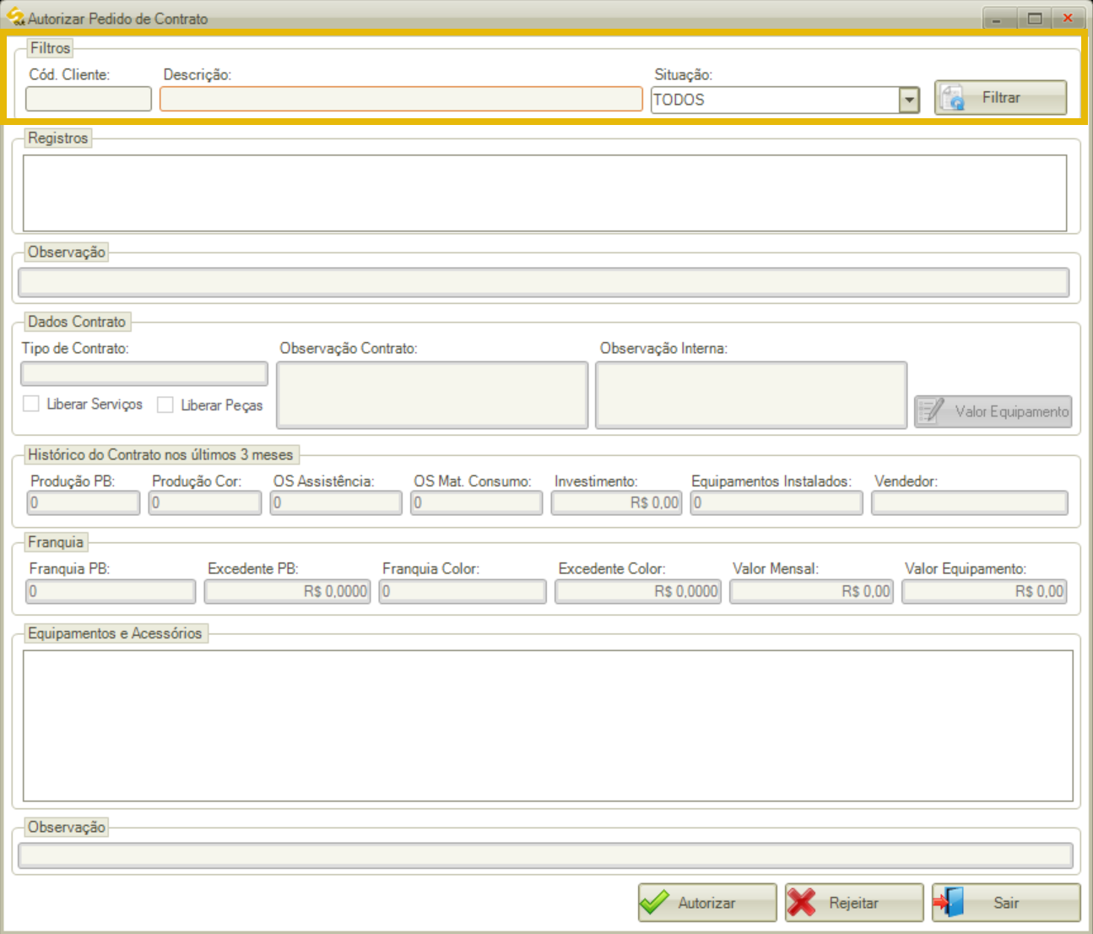Maximize the Autorizar Pedido de Contrato window

1034,18
